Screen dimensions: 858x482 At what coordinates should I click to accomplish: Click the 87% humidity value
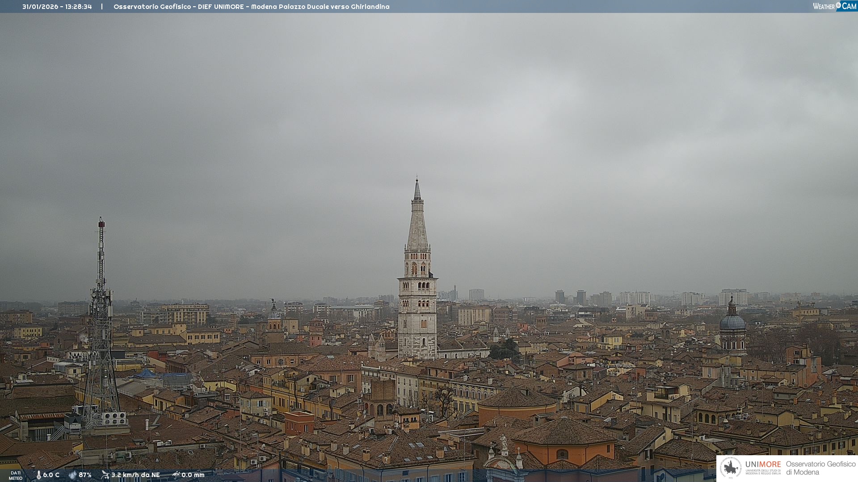(85, 475)
